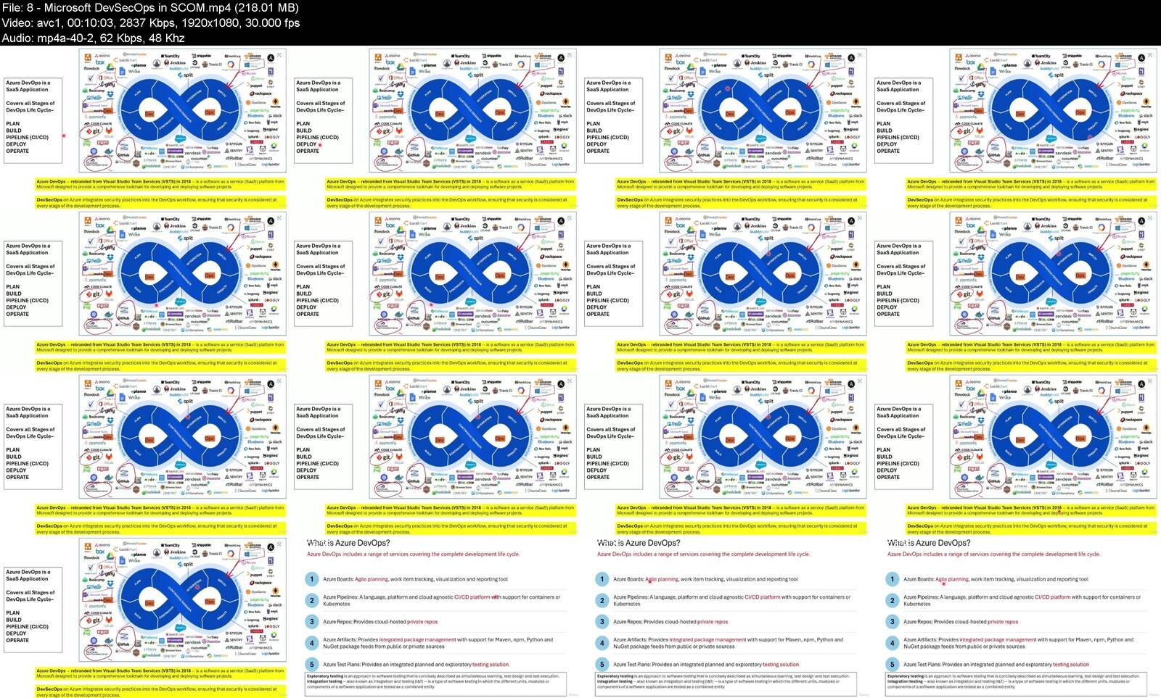
Task: Click the 'Azure Test Plans' line in bottom-row third thumbnail
Action: [705, 665]
